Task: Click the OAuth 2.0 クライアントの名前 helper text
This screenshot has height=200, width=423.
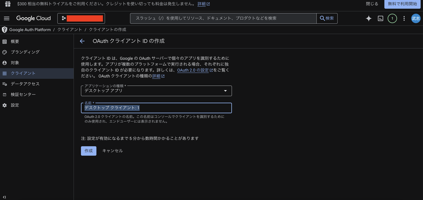Action: pyautogui.click(x=155, y=119)
